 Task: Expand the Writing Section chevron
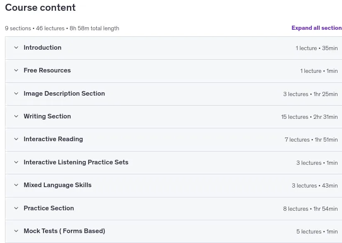[x=16, y=116]
